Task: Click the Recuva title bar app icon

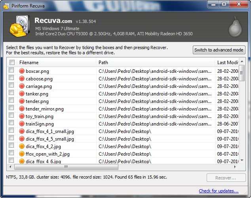Action: (6, 6)
